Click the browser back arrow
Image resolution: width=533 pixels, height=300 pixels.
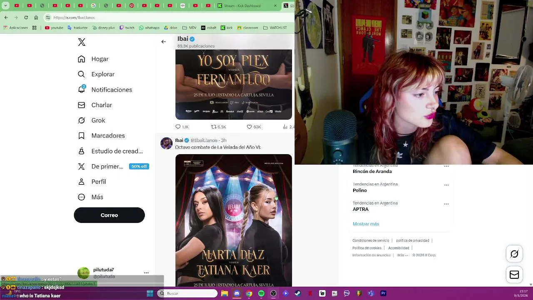pos(6,17)
